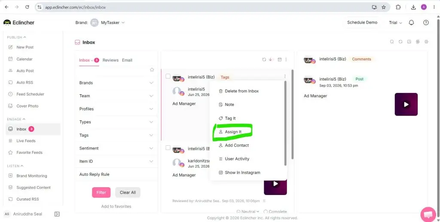Choose User Activity in the menu
The width and height of the screenshot is (440, 222).
click(234, 159)
